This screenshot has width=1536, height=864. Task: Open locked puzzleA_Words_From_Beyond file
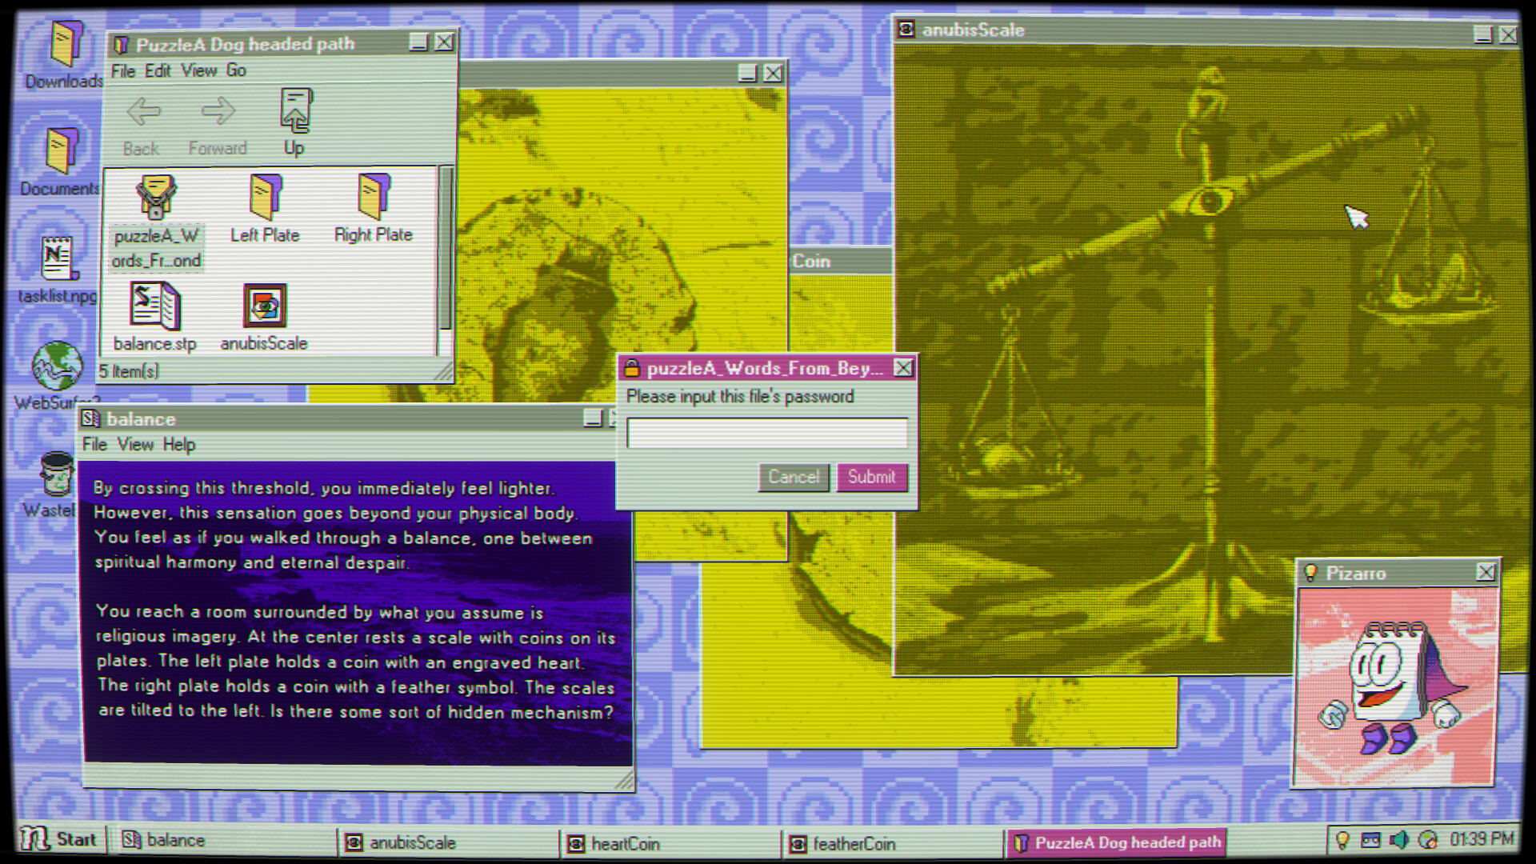click(157, 198)
